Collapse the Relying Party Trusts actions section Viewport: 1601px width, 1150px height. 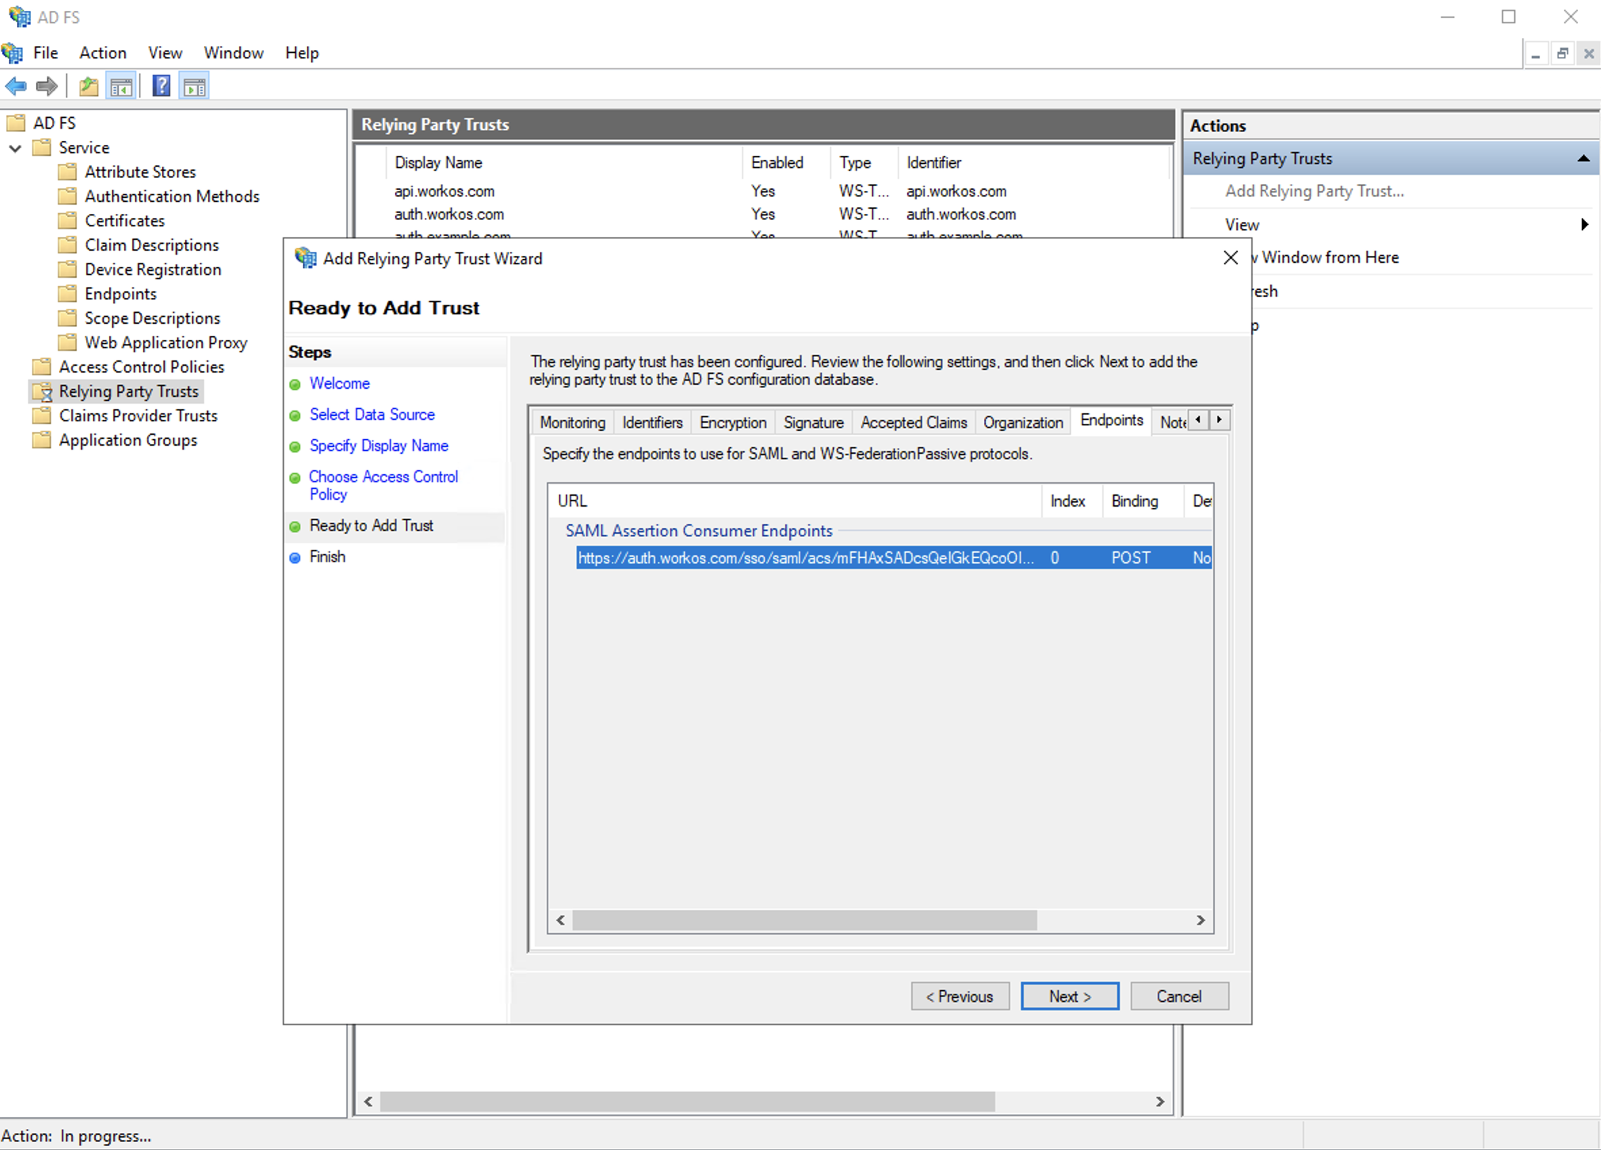point(1583,158)
